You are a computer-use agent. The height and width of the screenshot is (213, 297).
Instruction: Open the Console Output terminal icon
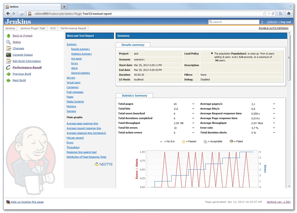[x=8, y=55]
